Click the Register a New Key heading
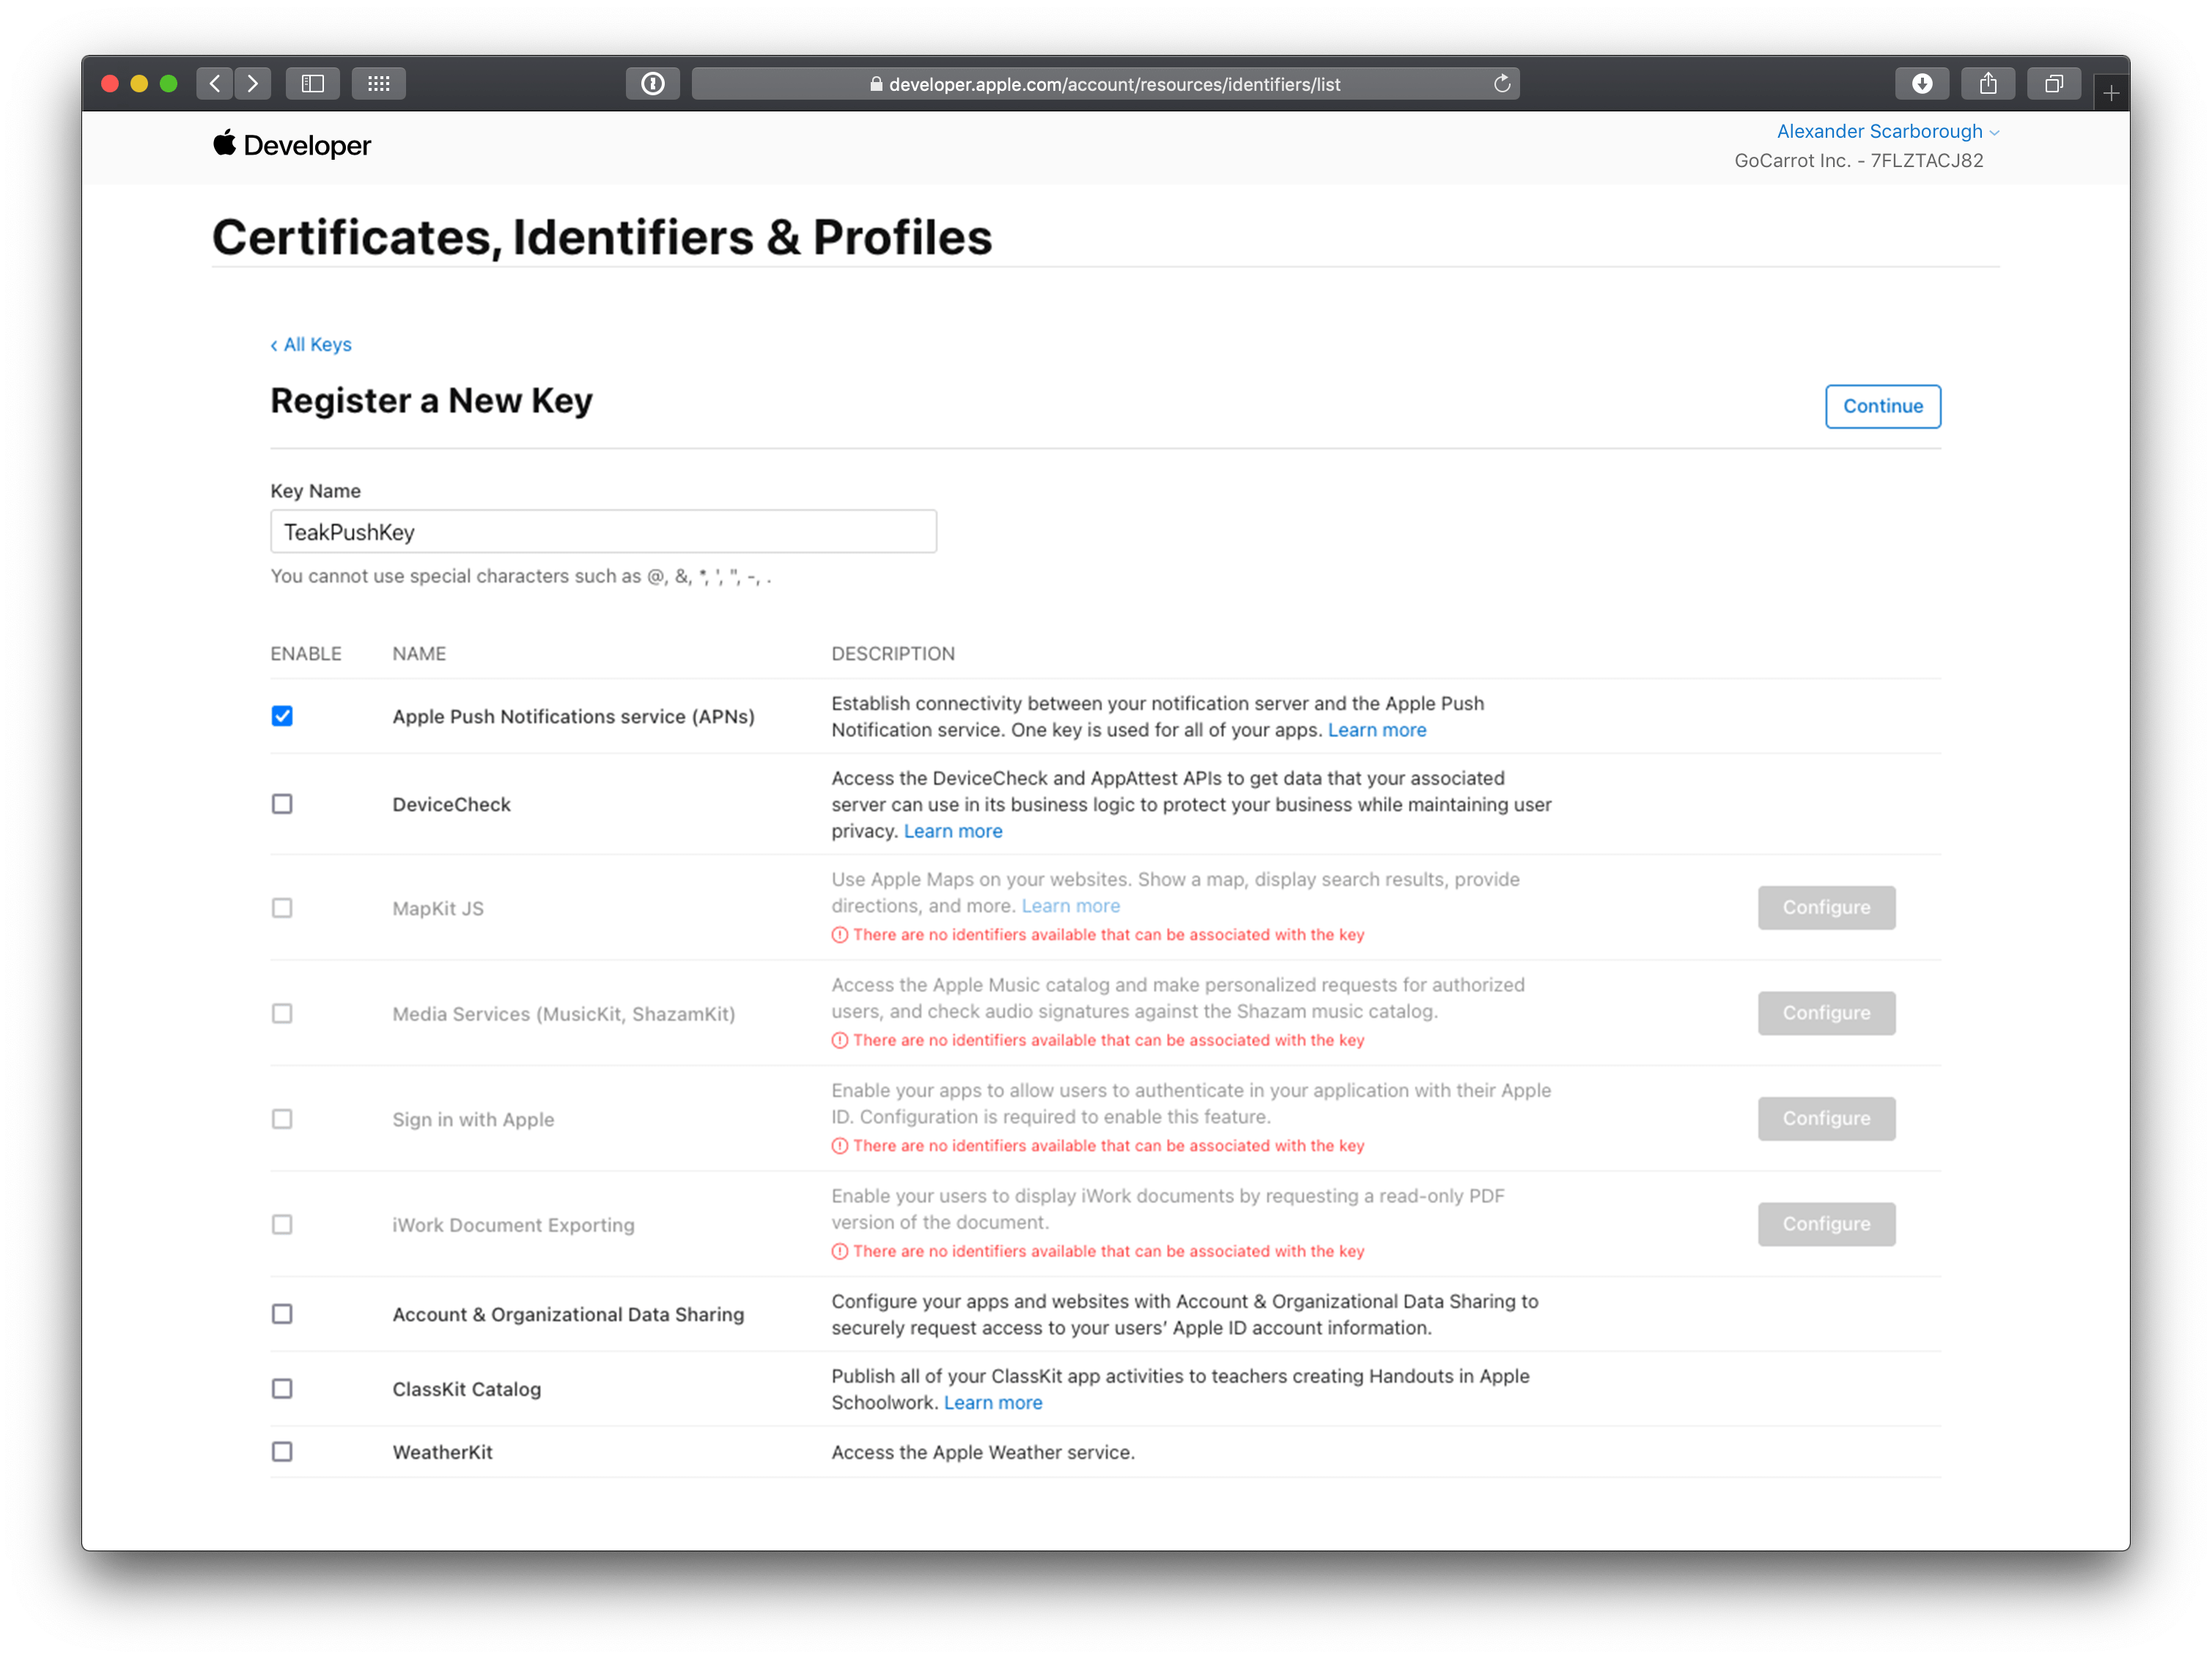The height and width of the screenshot is (1659, 2212). coord(431,401)
